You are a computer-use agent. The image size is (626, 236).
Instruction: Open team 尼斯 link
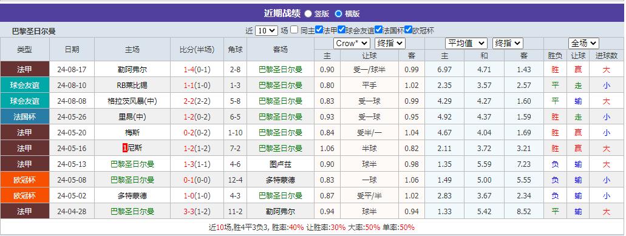coord(135,148)
